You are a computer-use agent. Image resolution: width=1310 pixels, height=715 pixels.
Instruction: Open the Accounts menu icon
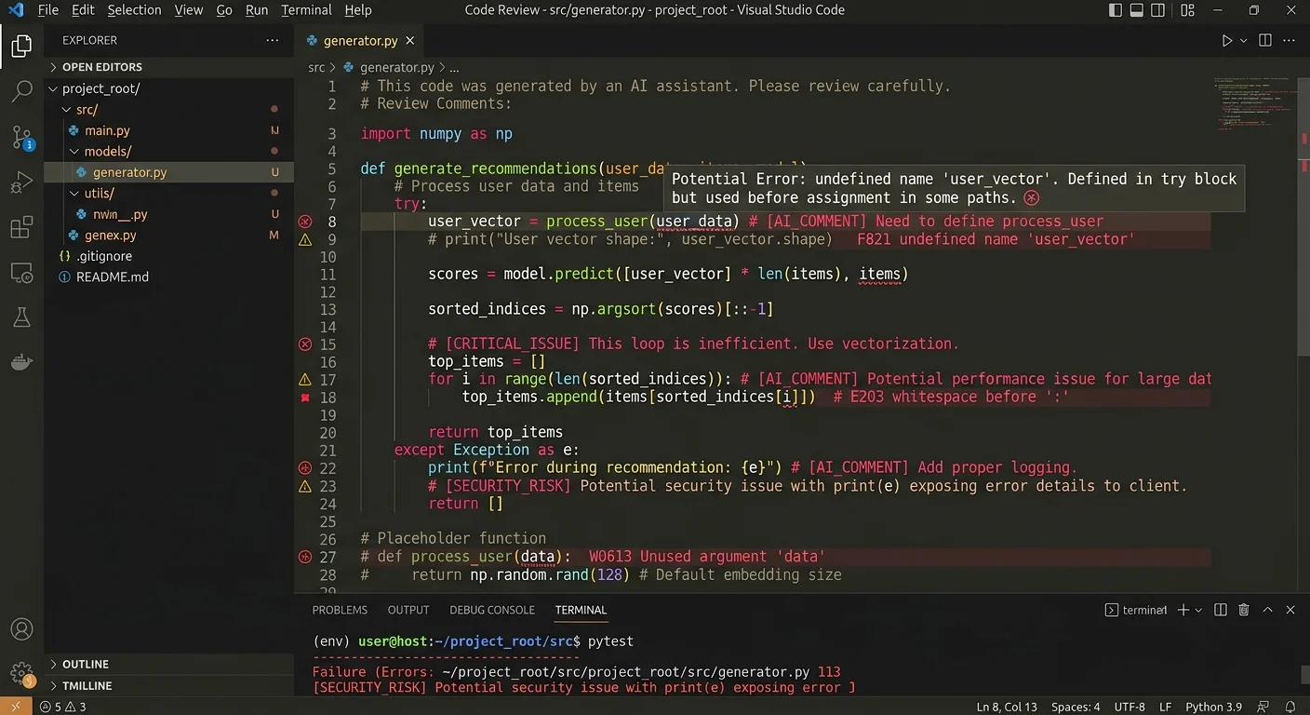21,630
